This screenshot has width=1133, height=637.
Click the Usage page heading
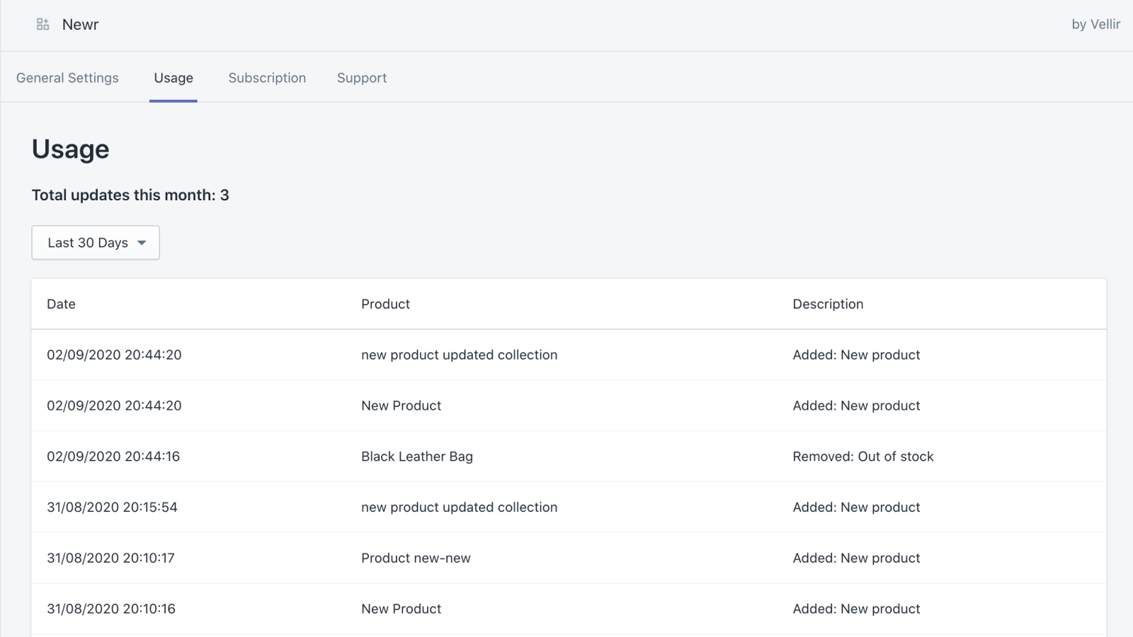coord(70,149)
